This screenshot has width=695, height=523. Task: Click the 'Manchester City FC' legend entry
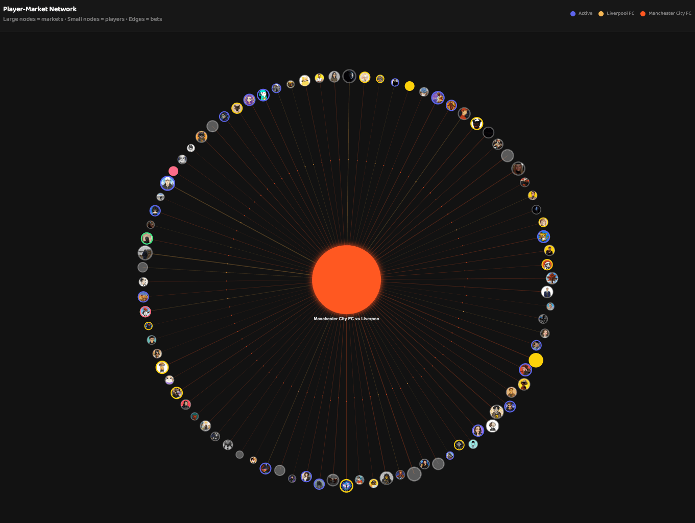pyautogui.click(x=666, y=13)
